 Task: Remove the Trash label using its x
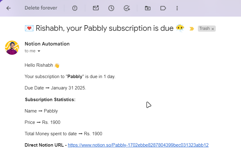[213, 29]
